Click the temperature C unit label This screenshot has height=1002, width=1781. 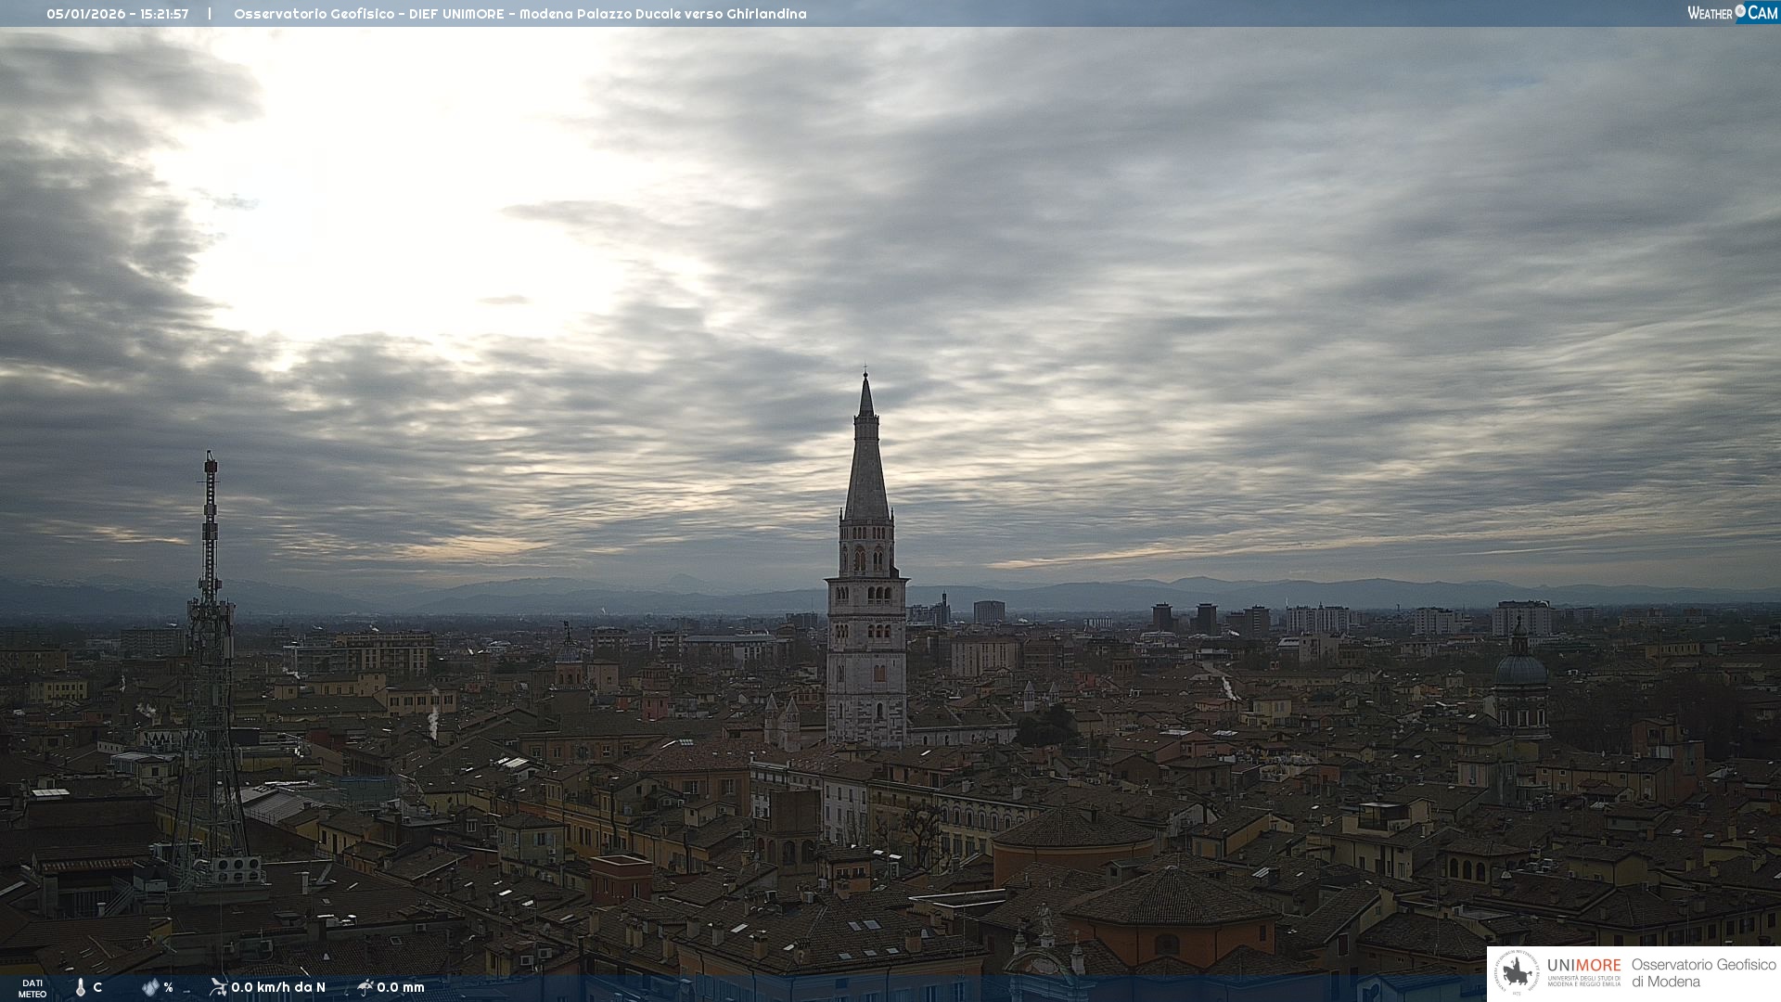coord(97,987)
